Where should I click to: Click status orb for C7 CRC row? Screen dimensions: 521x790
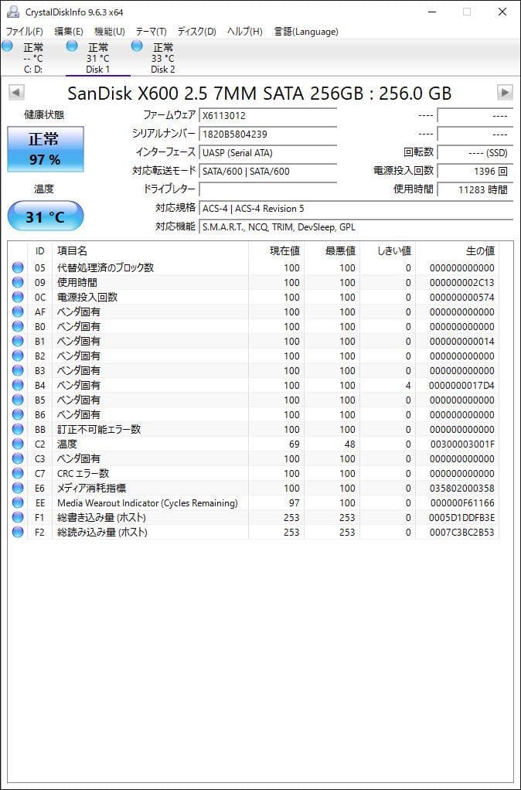(x=18, y=473)
